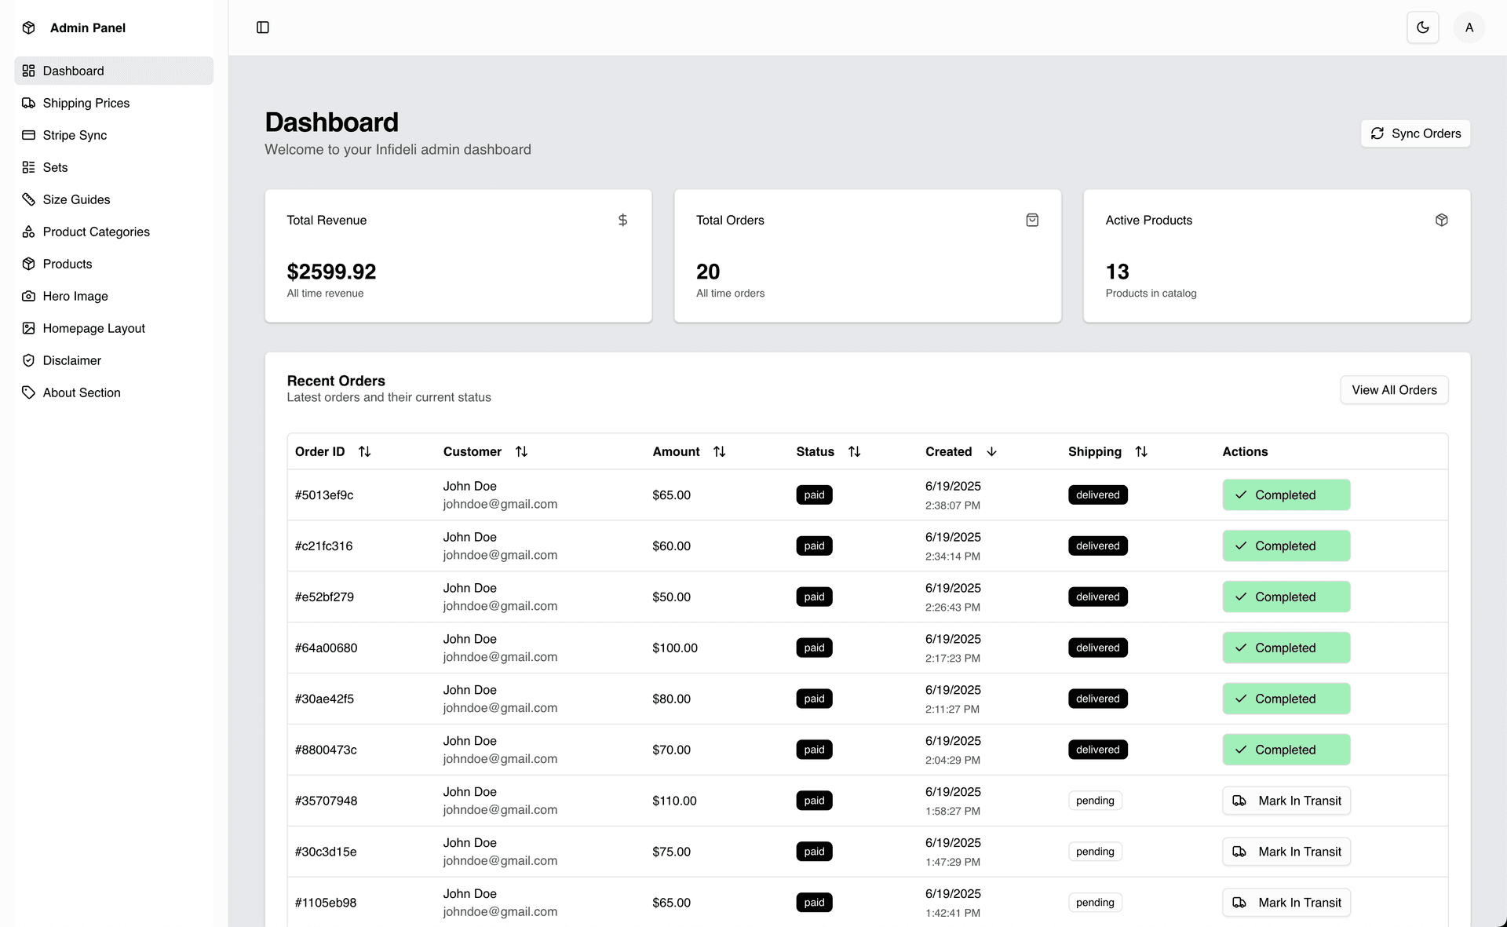Select the Hero Image camera icon
Image resolution: width=1507 pixels, height=927 pixels.
pyautogui.click(x=29, y=296)
